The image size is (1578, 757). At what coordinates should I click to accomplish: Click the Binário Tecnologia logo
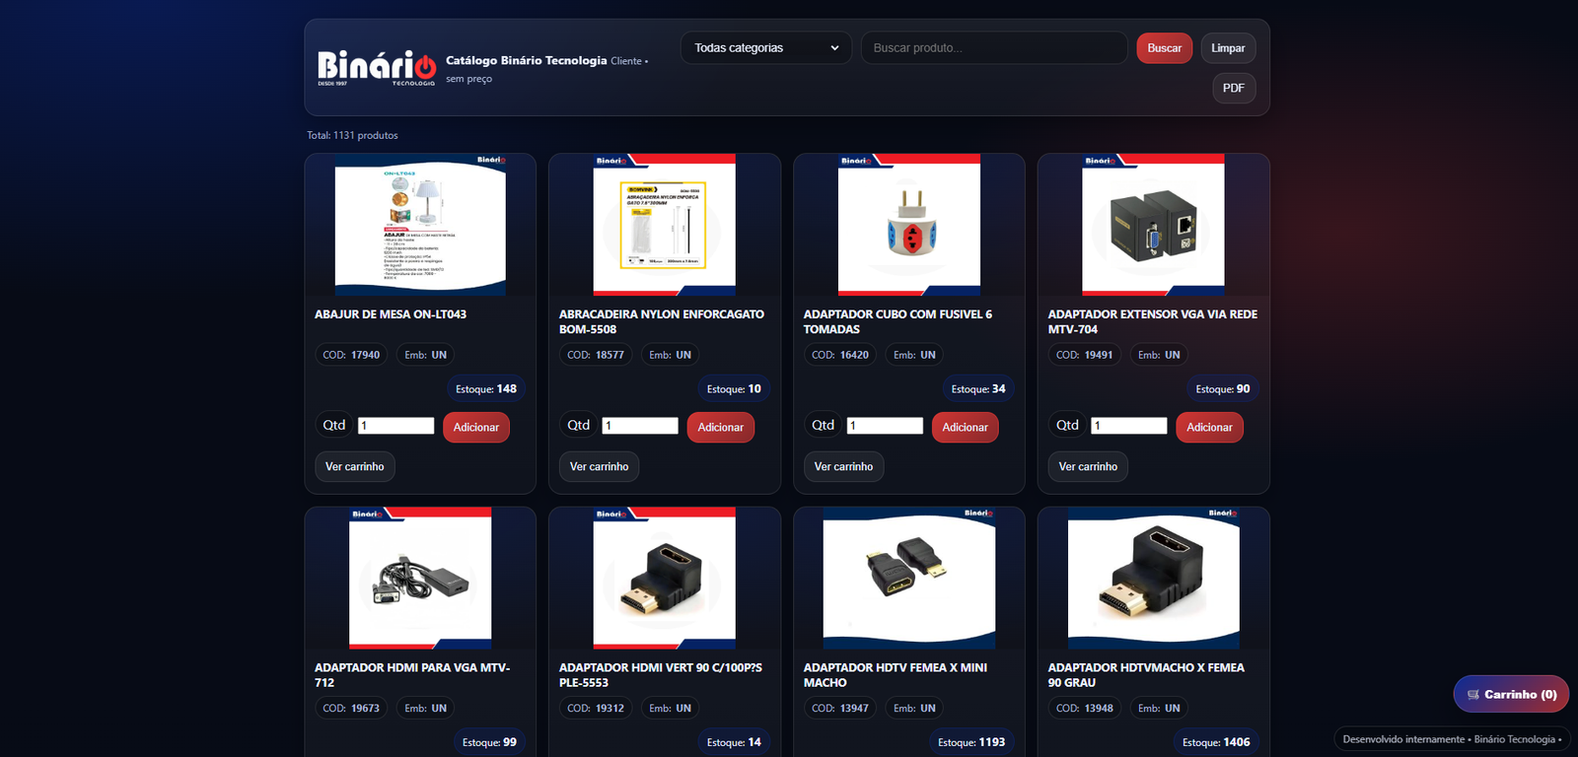click(x=376, y=67)
